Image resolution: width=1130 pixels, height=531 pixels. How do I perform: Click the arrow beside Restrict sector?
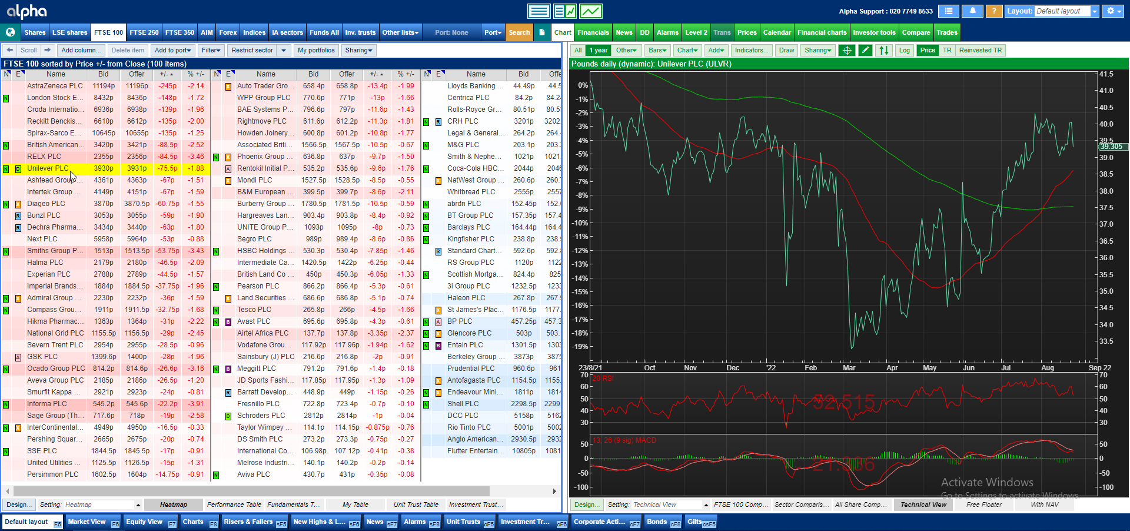click(284, 50)
